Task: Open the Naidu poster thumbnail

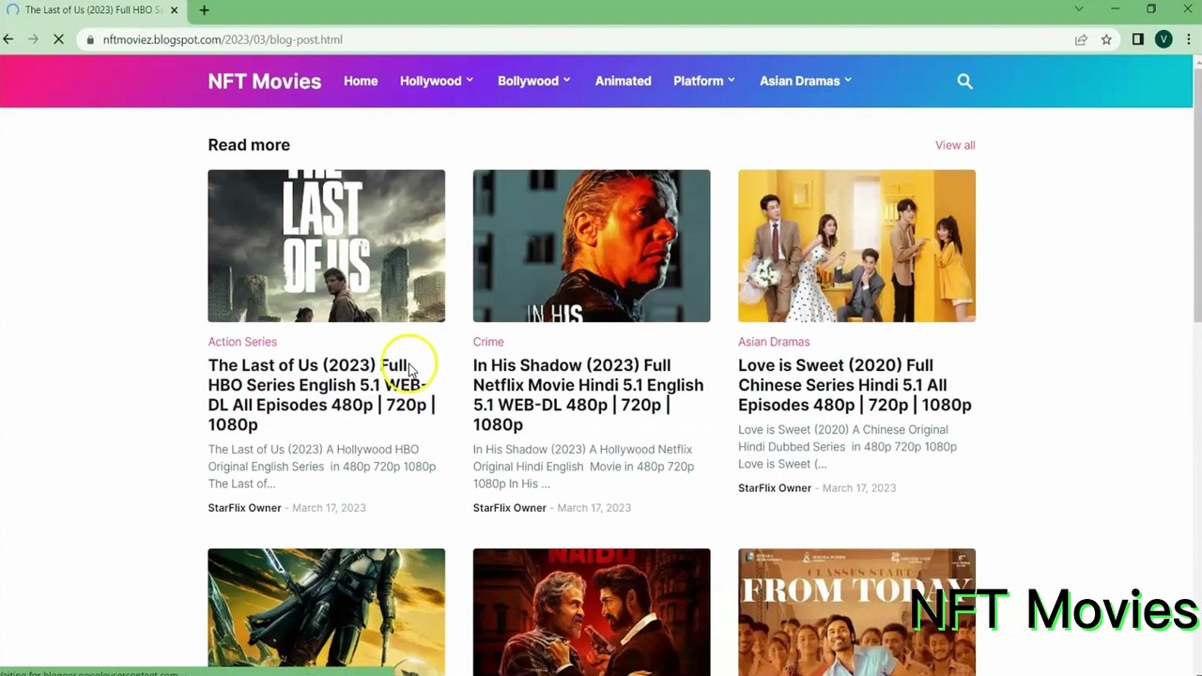Action: 592,612
